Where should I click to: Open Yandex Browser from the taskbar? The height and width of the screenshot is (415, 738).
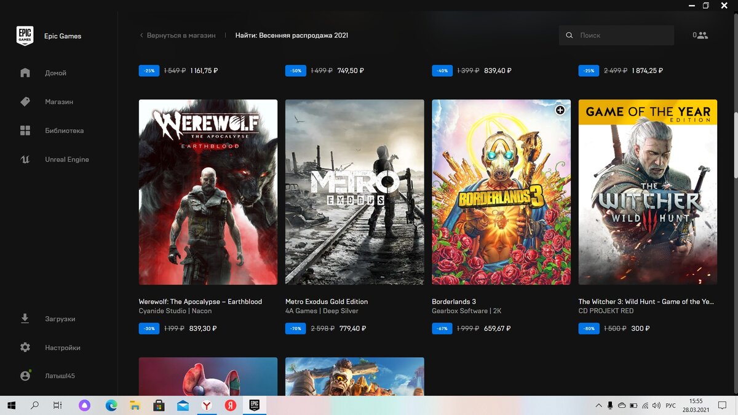207,405
